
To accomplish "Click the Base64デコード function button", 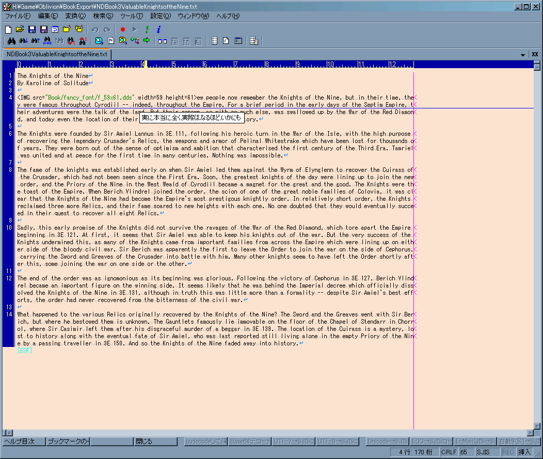I will [250, 441].
